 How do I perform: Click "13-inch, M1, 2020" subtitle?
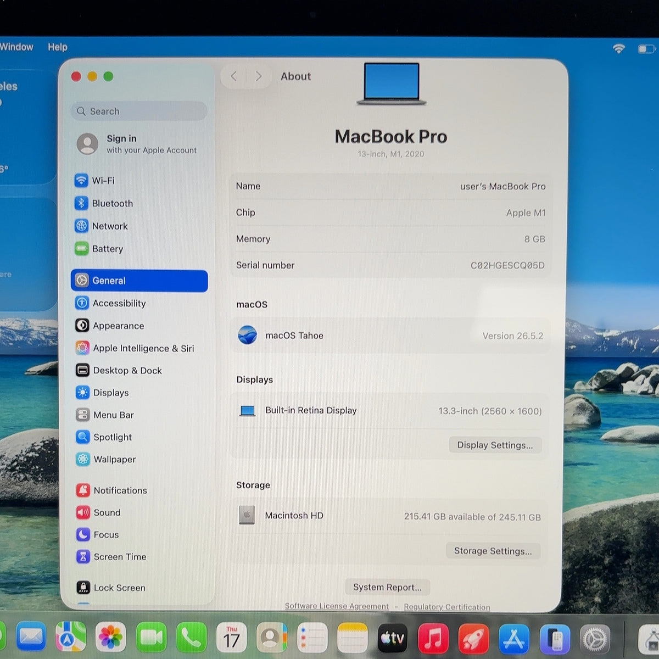pos(390,154)
